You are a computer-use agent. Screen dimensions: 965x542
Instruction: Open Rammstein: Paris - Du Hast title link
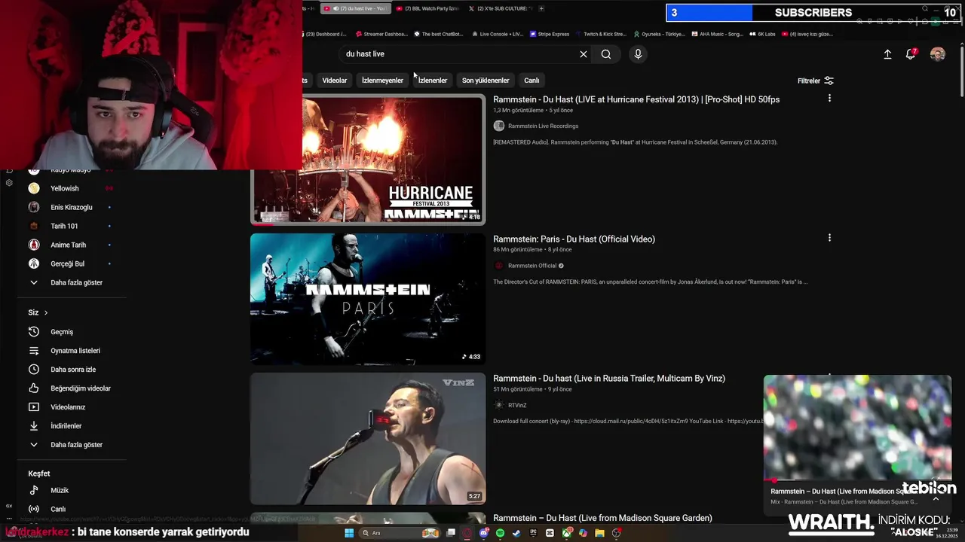point(574,239)
